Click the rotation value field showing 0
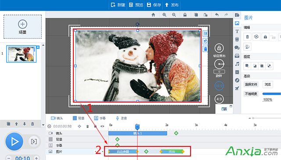Image resolution: width=281 pixels, height=160 pixels. [x=219, y=71]
